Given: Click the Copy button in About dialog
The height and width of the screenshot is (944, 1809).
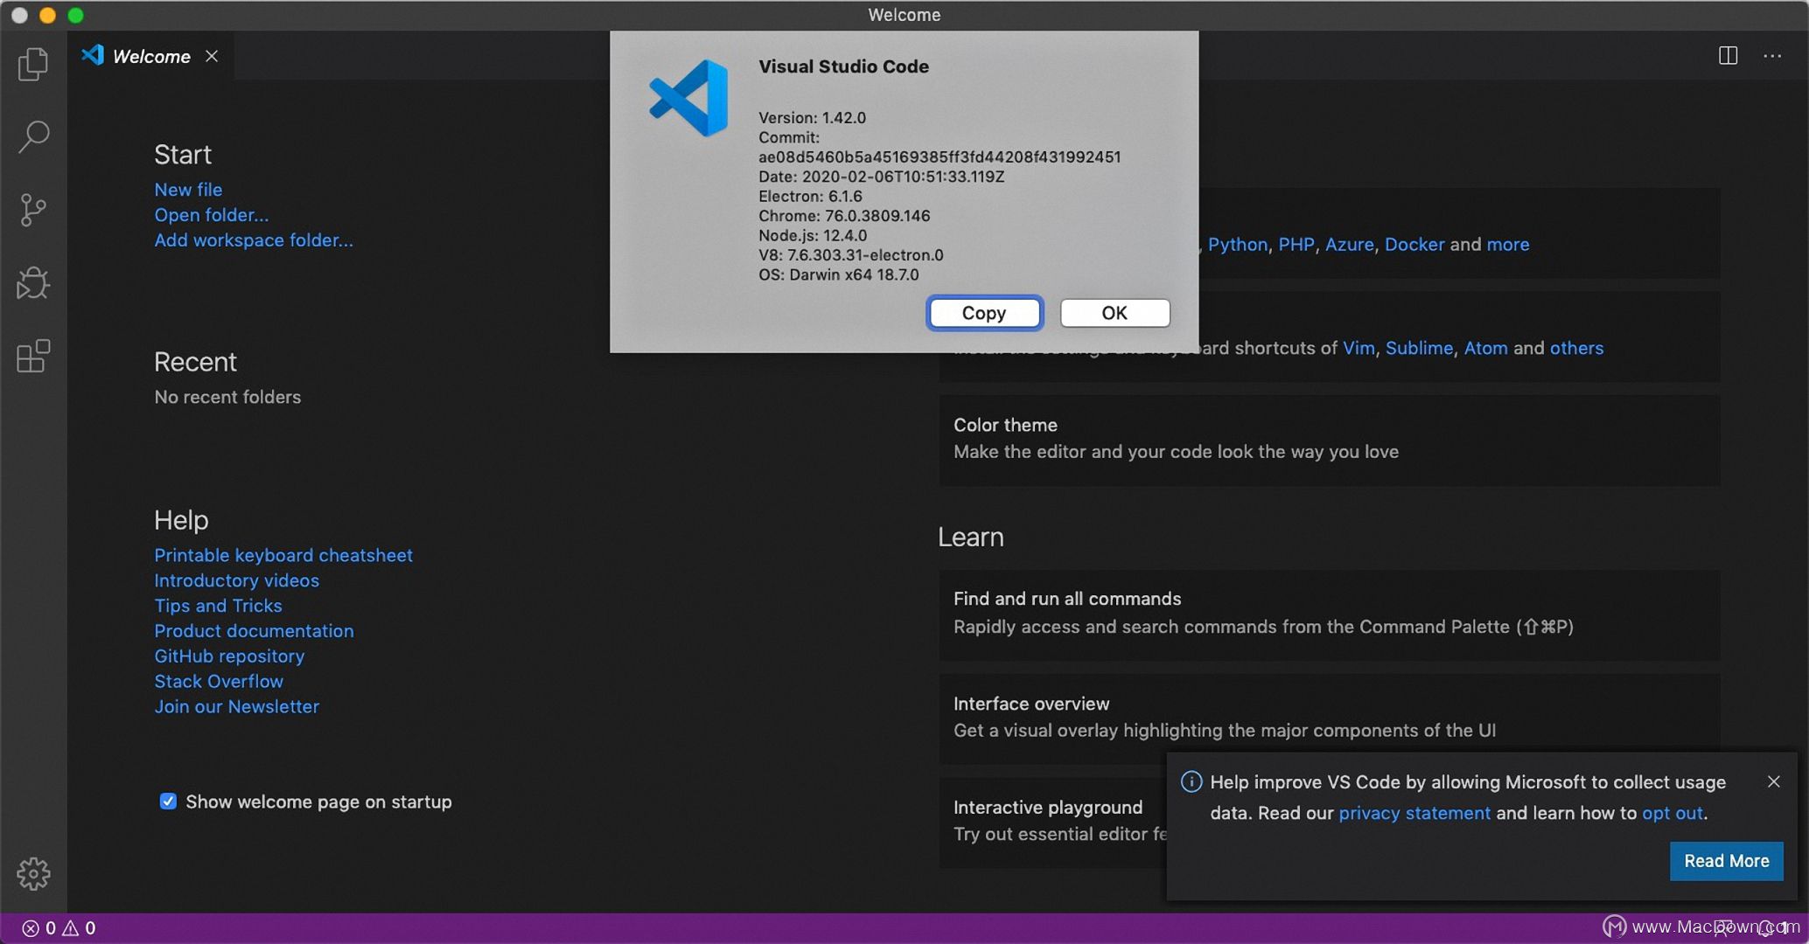Looking at the screenshot, I should click(984, 313).
